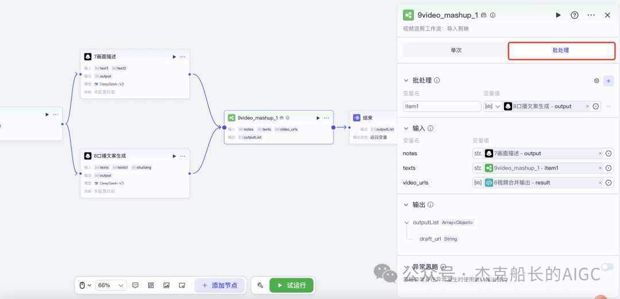Click the info icon next to the 9video_mashup_1 panel title
Image resolution: width=620 pixels, height=299 pixels.
(493, 15)
